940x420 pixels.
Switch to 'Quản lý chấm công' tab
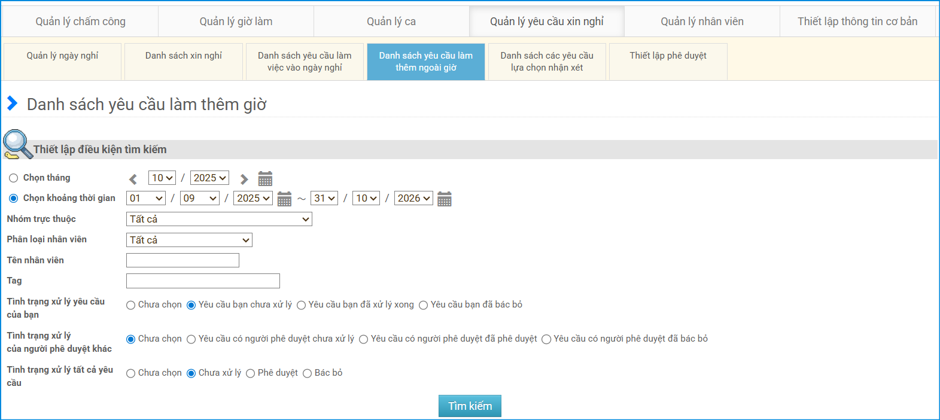[81, 22]
